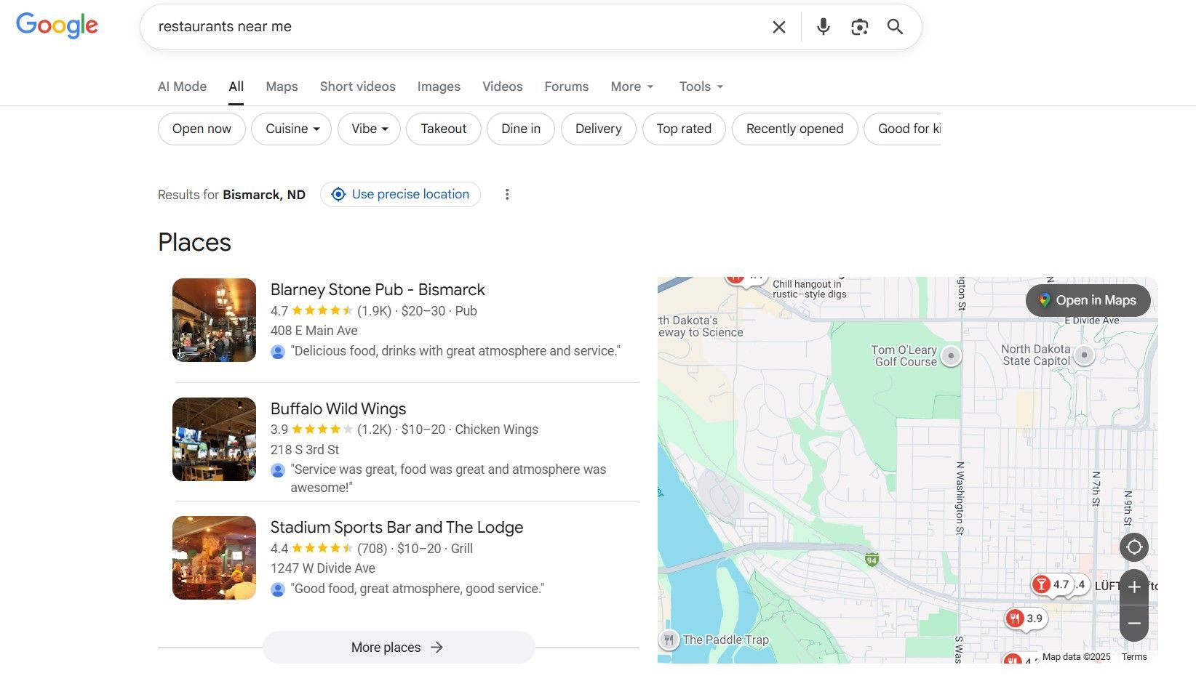Click the Blarney Stone Pub photo thumbnail
This screenshot has width=1196, height=681.
point(214,320)
